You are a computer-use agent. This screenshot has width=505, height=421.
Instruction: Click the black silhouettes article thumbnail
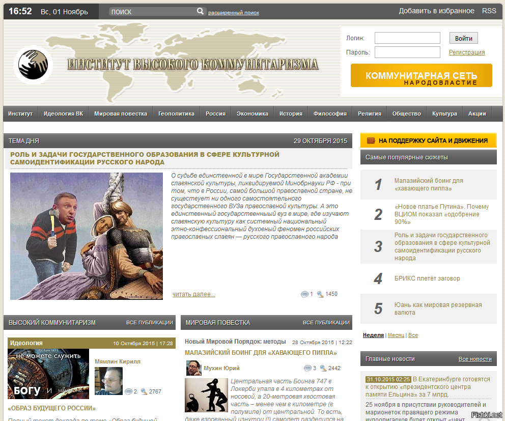pos(206,395)
